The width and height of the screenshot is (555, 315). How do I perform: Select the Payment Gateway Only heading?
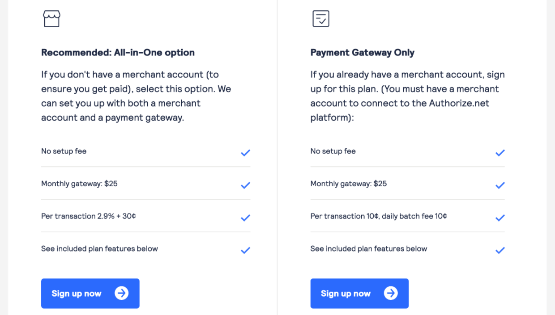[x=363, y=52]
